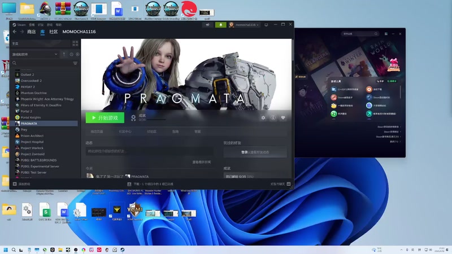This screenshot has height=254, width=452.
Task: Open the 帮助 (Help) menu in Steam
Action: click(59, 25)
